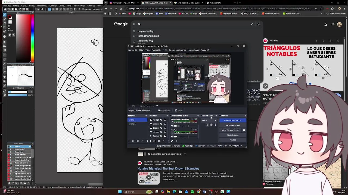The image size is (348, 195).
Task: Mute the Mic/Aux audio channel
Action: tap(172, 136)
